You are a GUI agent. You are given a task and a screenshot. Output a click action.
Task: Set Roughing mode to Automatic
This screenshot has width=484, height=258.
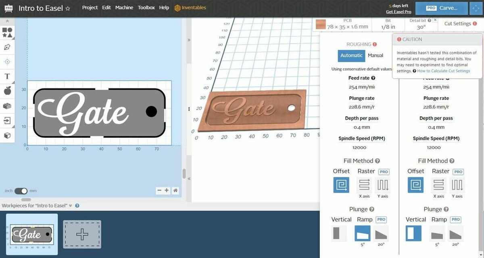point(351,56)
